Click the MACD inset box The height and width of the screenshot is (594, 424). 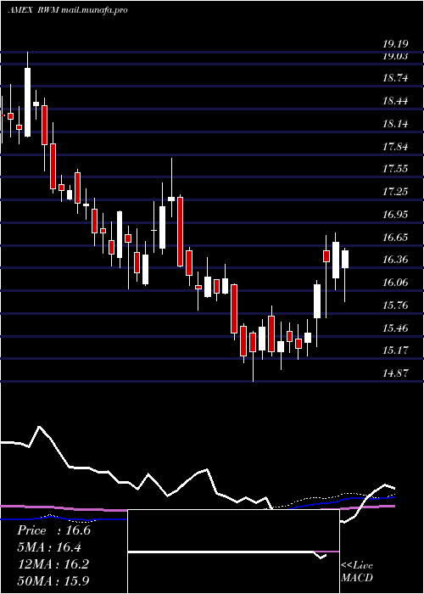pos(233,552)
